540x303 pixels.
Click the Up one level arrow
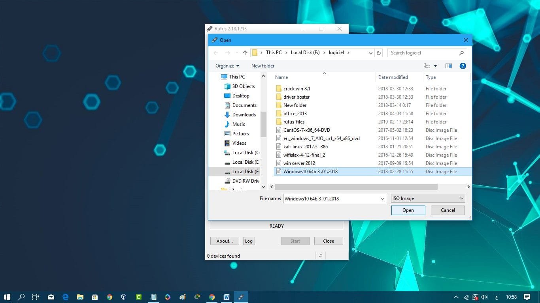(245, 53)
